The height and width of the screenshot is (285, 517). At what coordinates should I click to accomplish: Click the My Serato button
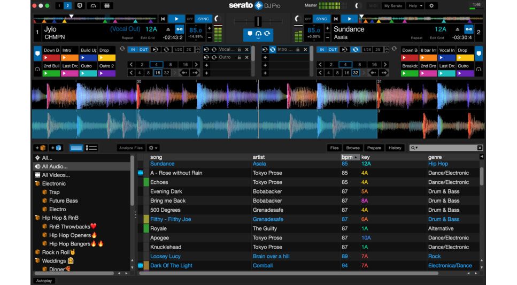[393, 6]
